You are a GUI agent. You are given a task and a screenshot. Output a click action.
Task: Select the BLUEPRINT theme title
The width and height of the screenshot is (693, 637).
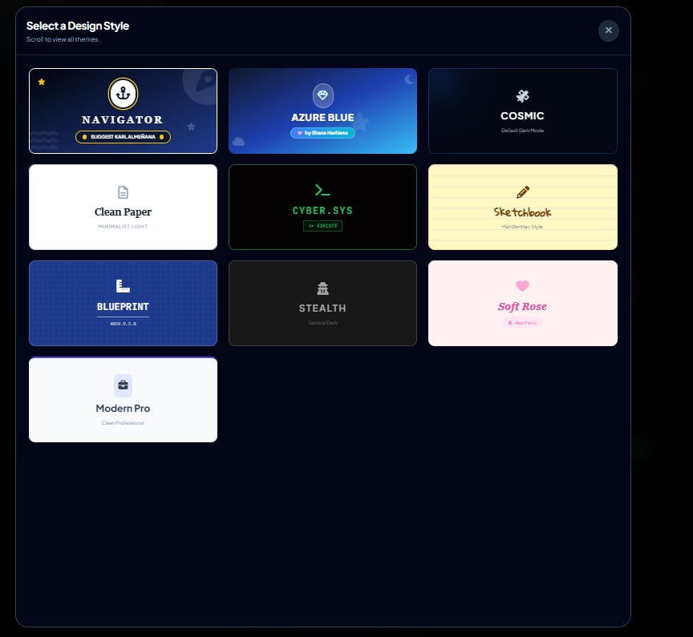point(123,306)
